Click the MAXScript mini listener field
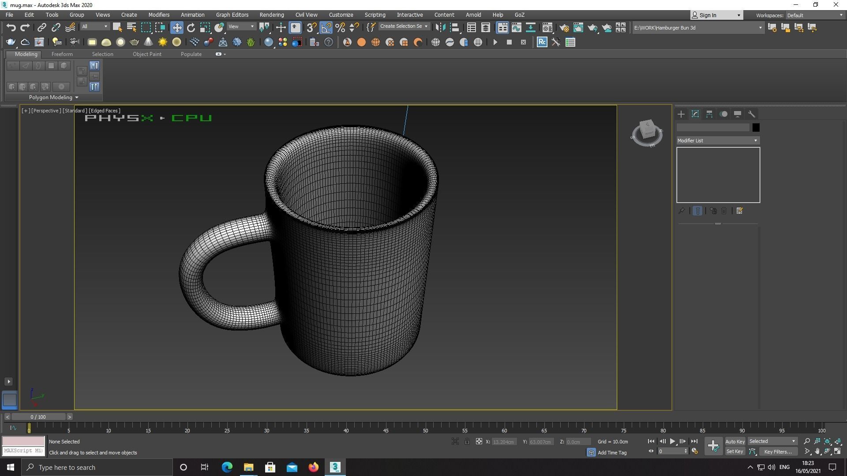847x476 pixels. (x=23, y=451)
